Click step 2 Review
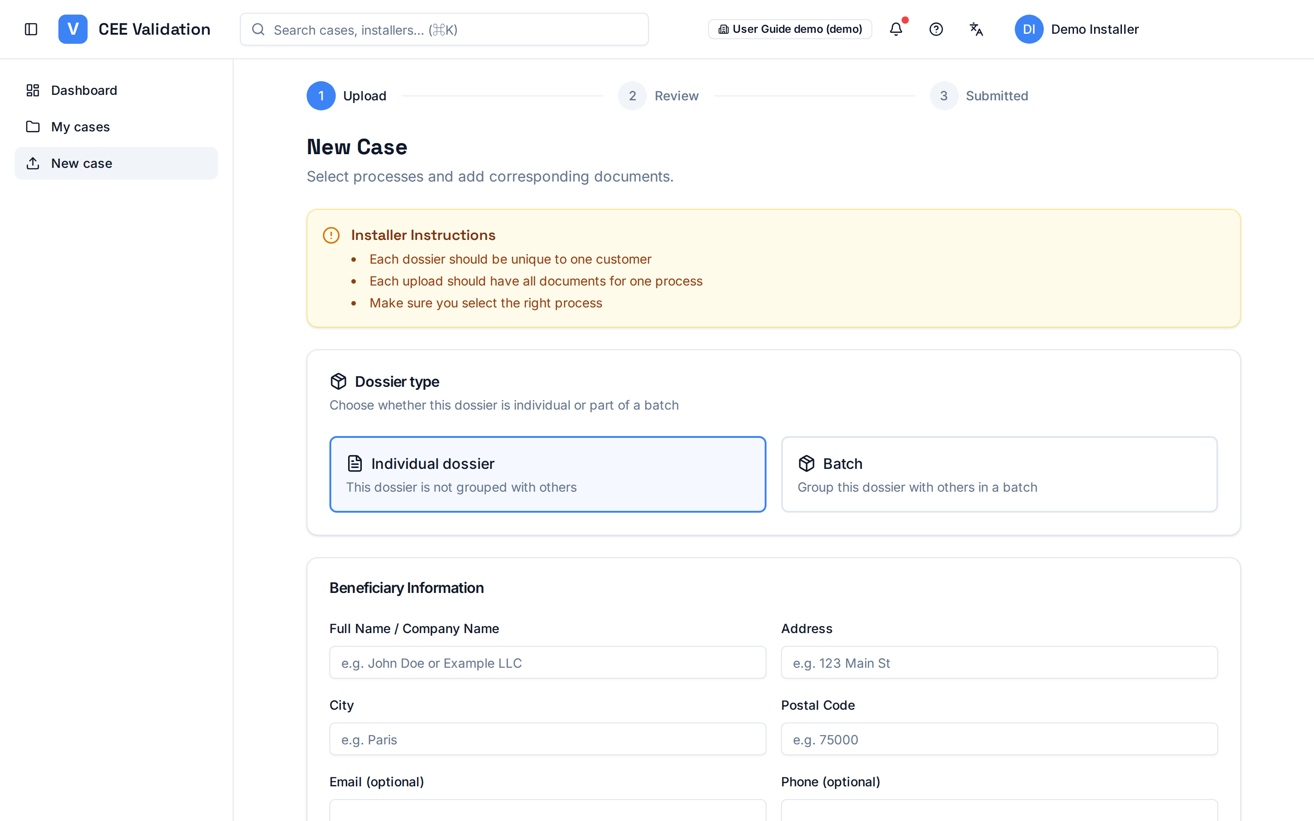The height and width of the screenshot is (821, 1314). (658, 96)
